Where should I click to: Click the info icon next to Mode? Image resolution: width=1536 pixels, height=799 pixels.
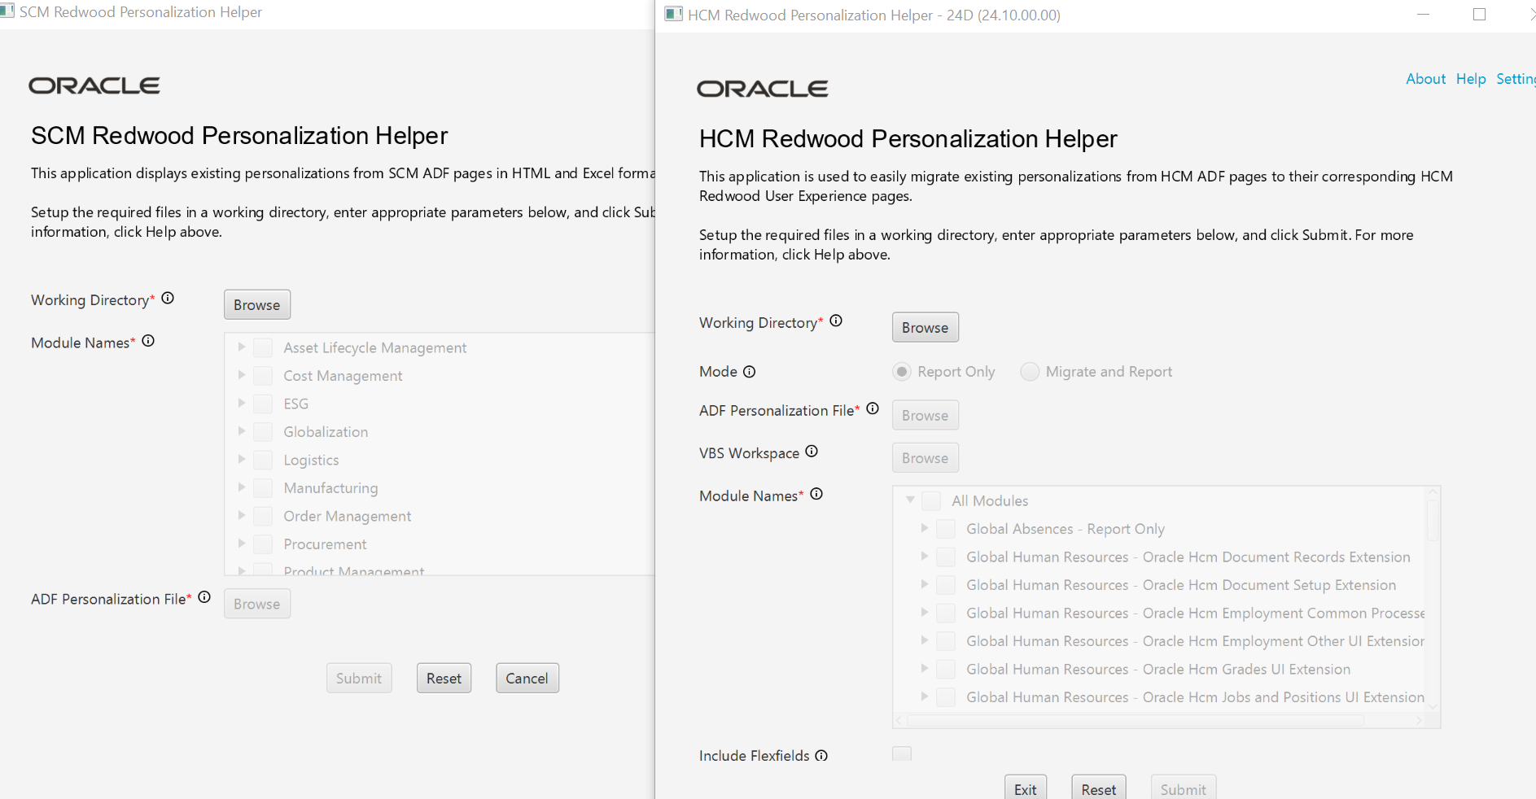(748, 370)
